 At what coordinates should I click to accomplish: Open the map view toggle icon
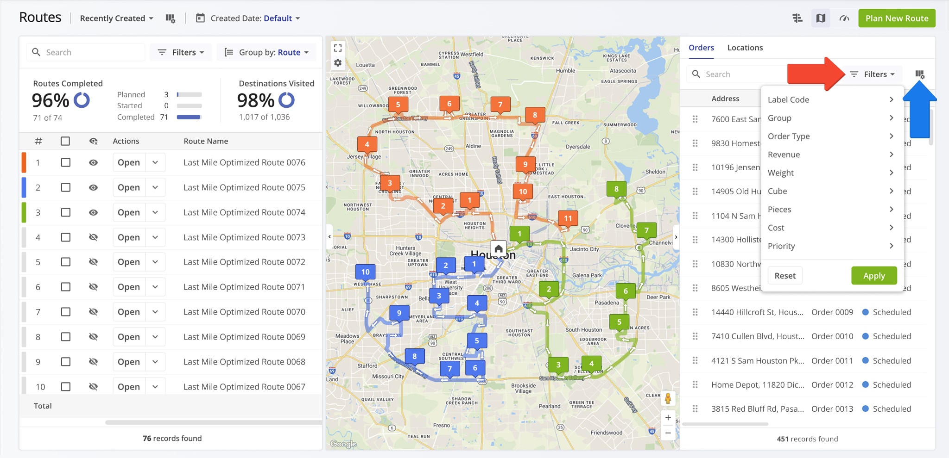[820, 18]
